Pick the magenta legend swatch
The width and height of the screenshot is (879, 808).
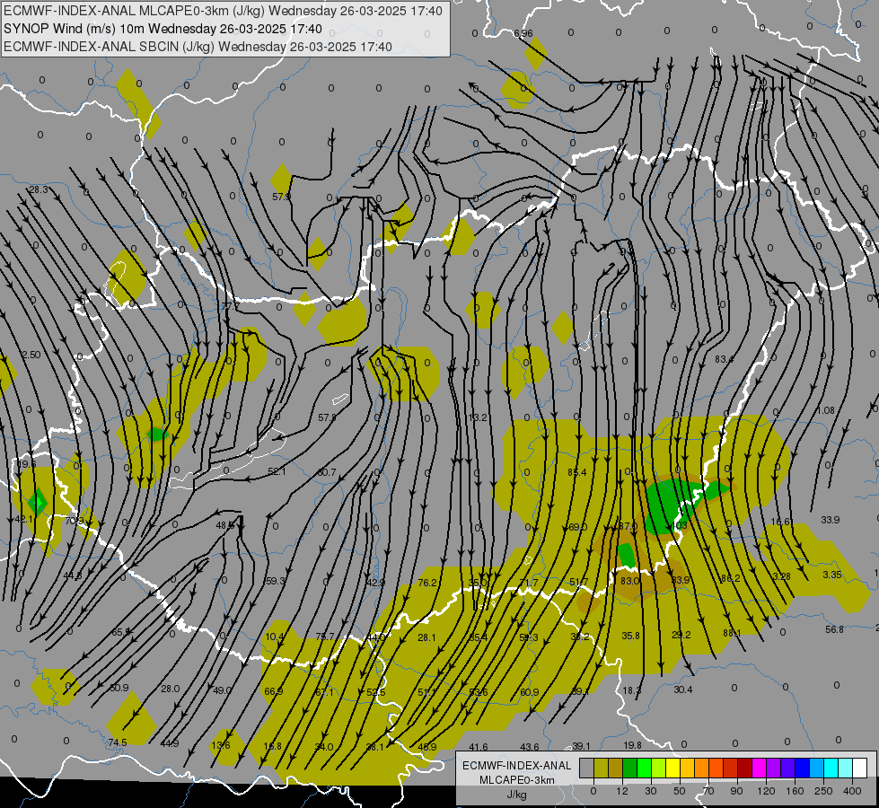759,768
